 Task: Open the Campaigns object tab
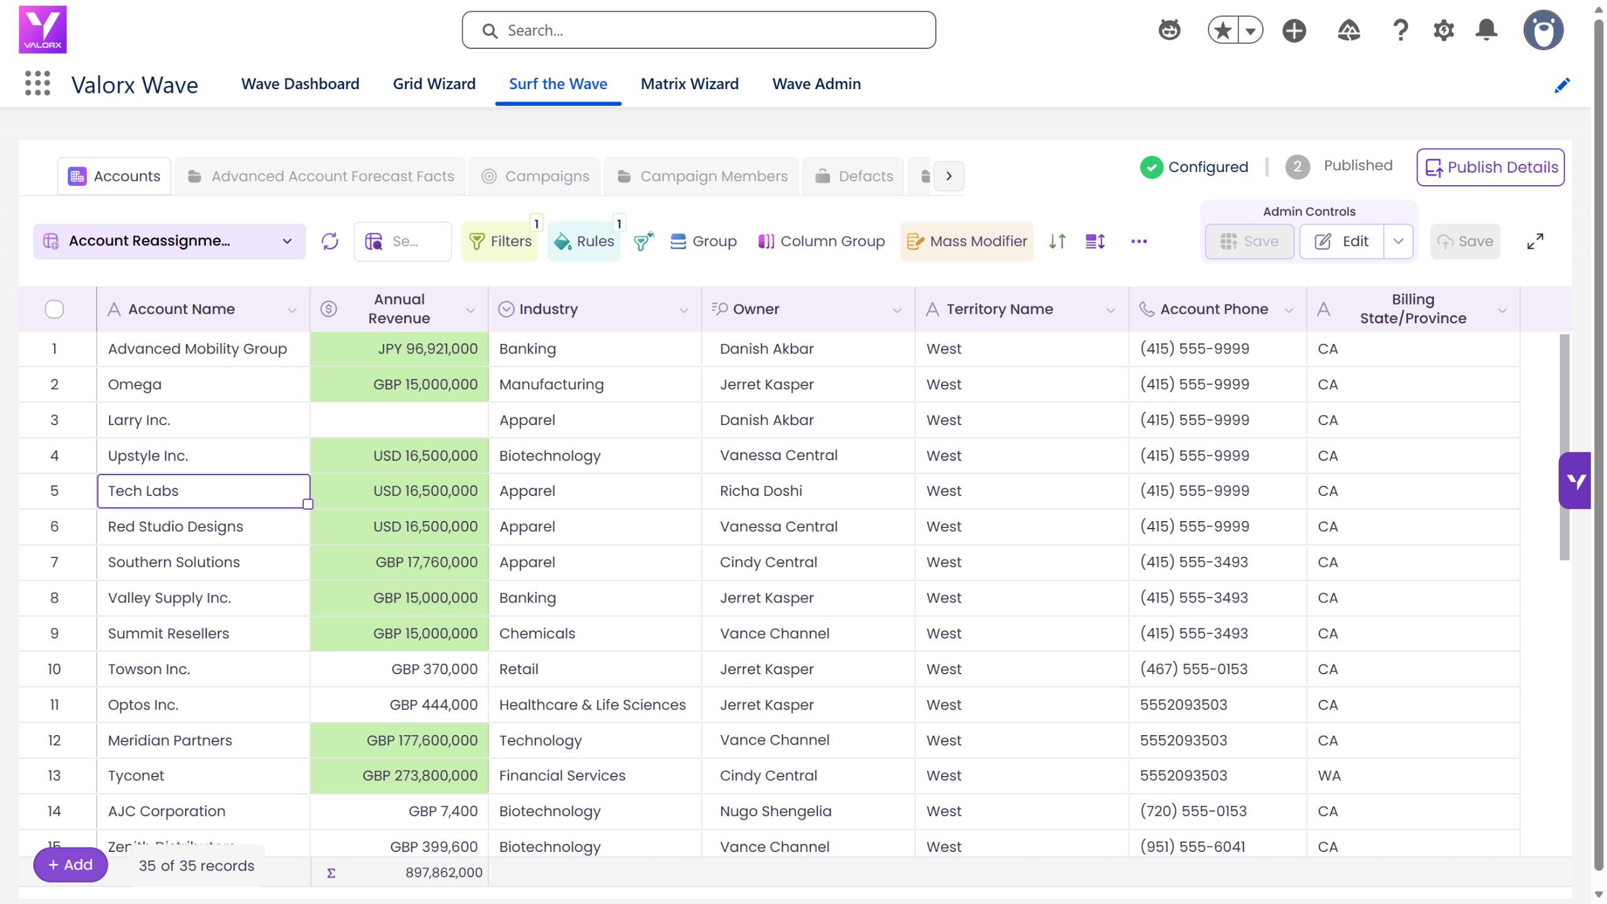535,176
